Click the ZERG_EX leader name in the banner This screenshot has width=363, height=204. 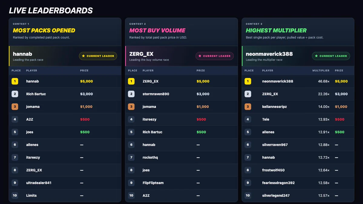click(x=141, y=54)
